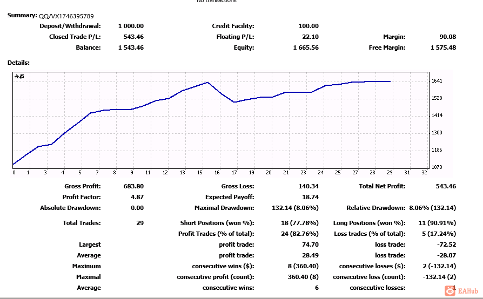Select the Profit Factor label

coord(82,197)
